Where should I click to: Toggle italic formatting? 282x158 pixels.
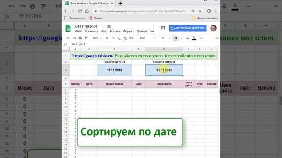[182, 38]
